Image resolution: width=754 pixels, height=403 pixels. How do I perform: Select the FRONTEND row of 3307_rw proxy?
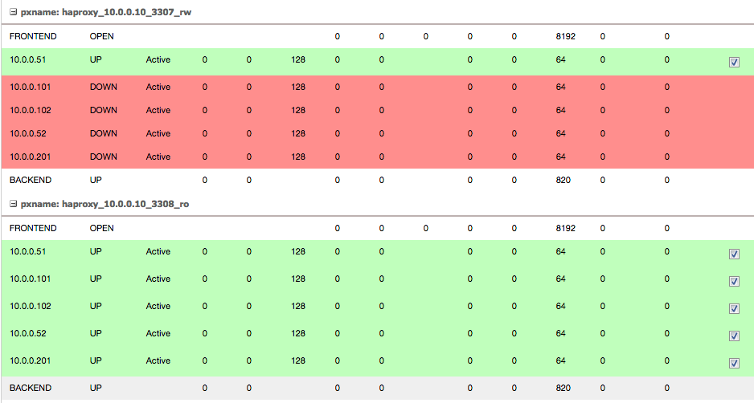[377, 36]
